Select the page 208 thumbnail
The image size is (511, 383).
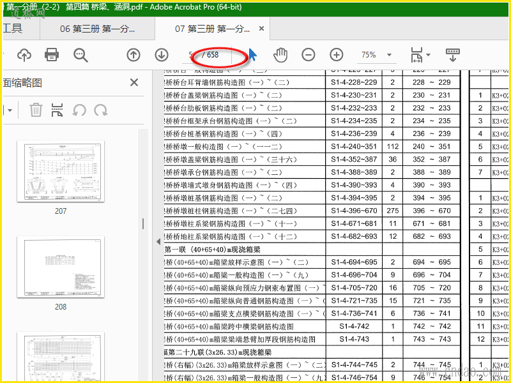(61, 267)
